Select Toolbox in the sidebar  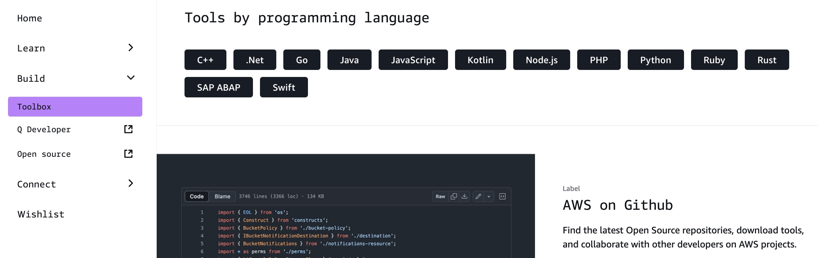(75, 107)
